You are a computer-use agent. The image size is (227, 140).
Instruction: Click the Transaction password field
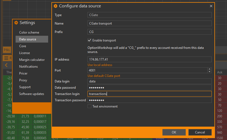click(149, 100)
